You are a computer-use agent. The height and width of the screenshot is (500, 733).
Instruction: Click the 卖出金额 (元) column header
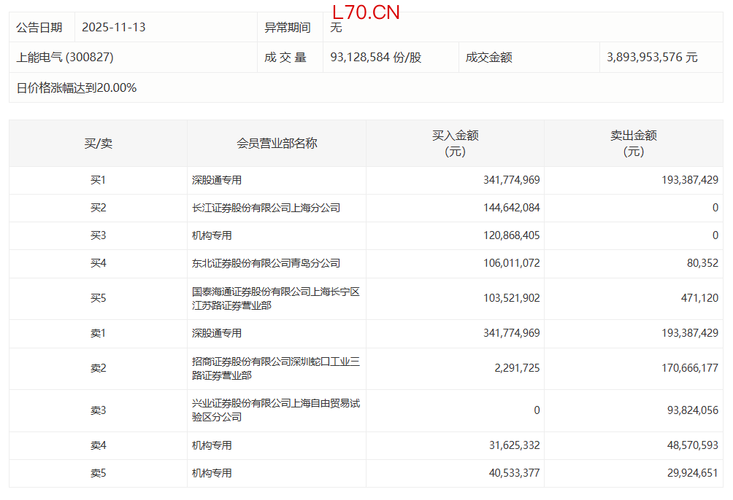coord(633,144)
